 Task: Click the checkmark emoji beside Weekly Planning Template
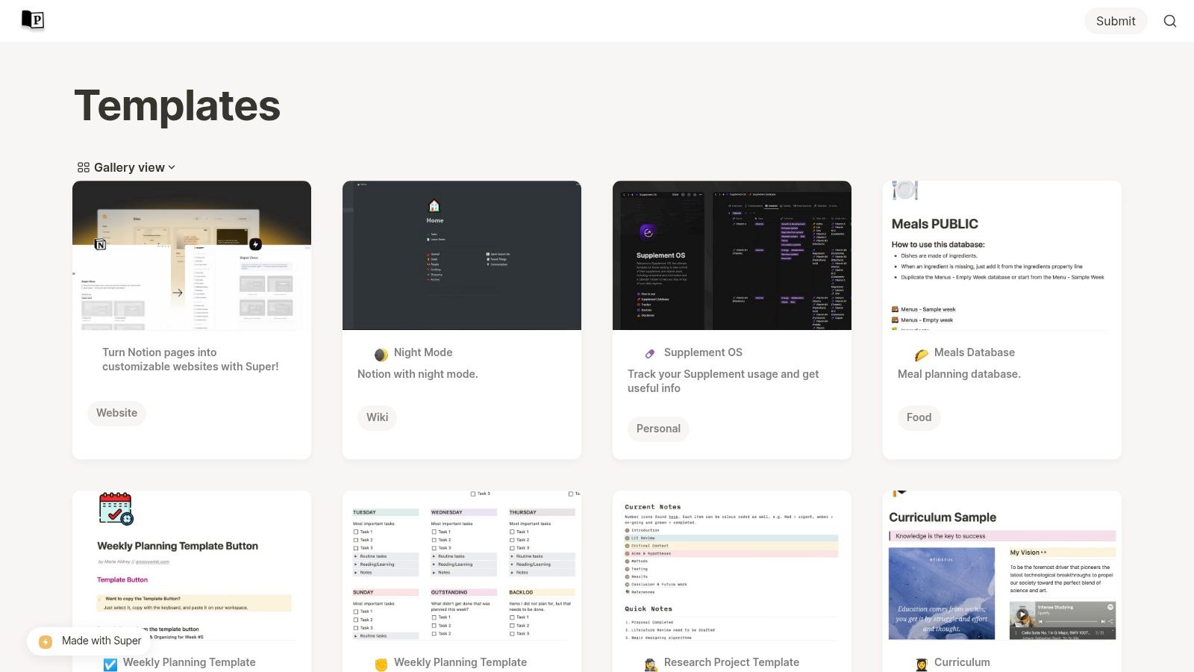coord(110,662)
